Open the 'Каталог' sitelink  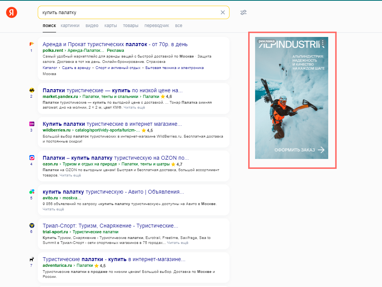[x=50, y=68]
